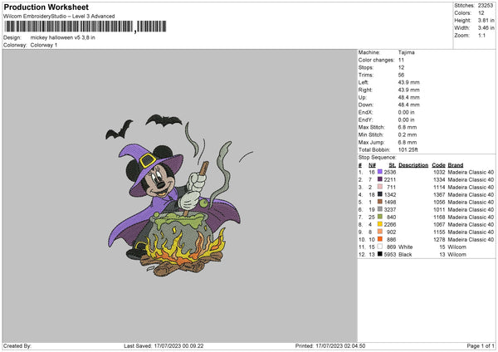Image resolution: width=498 pixels, height=352 pixels.
Task: Click the 'Down:' label
Action: pyautogui.click(x=366, y=105)
